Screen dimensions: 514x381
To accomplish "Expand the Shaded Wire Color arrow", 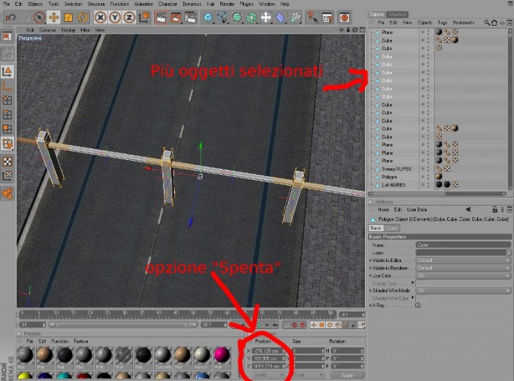I will coord(413,297).
